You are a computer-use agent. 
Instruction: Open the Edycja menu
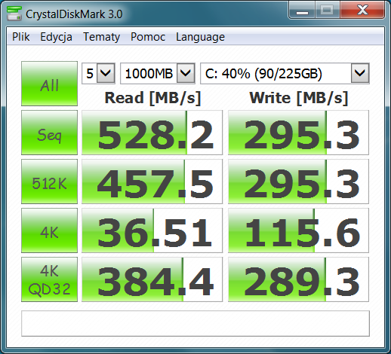click(56, 37)
